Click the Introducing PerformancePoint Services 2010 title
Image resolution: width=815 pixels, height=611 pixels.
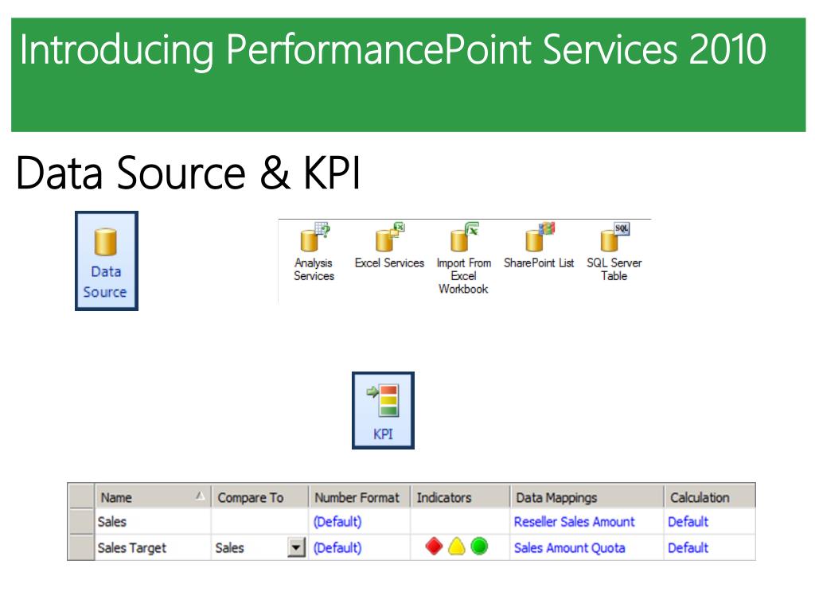pos(393,50)
